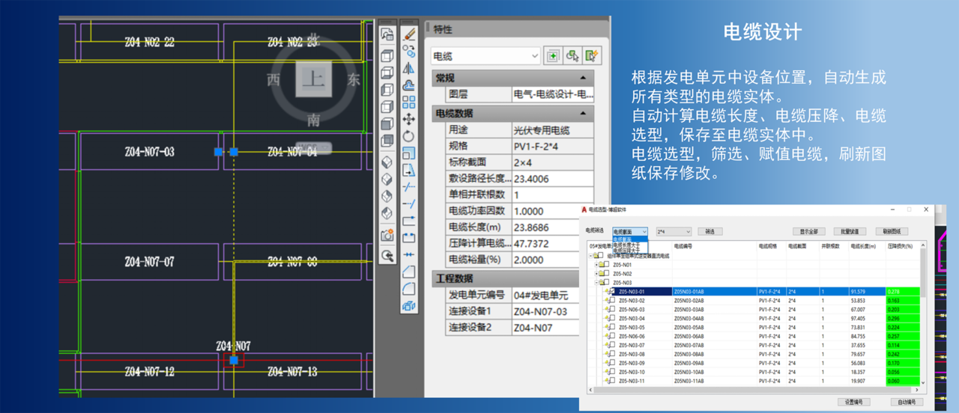Screen dimensions: 959x413
Task: Select the Offset tool icon
Action: click(x=409, y=85)
